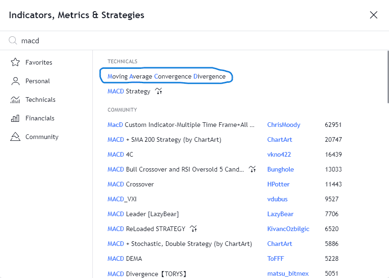This screenshot has width=389, height=278.
Task: Open author matsu_bitmex's profile
Action: coord(288,273)
